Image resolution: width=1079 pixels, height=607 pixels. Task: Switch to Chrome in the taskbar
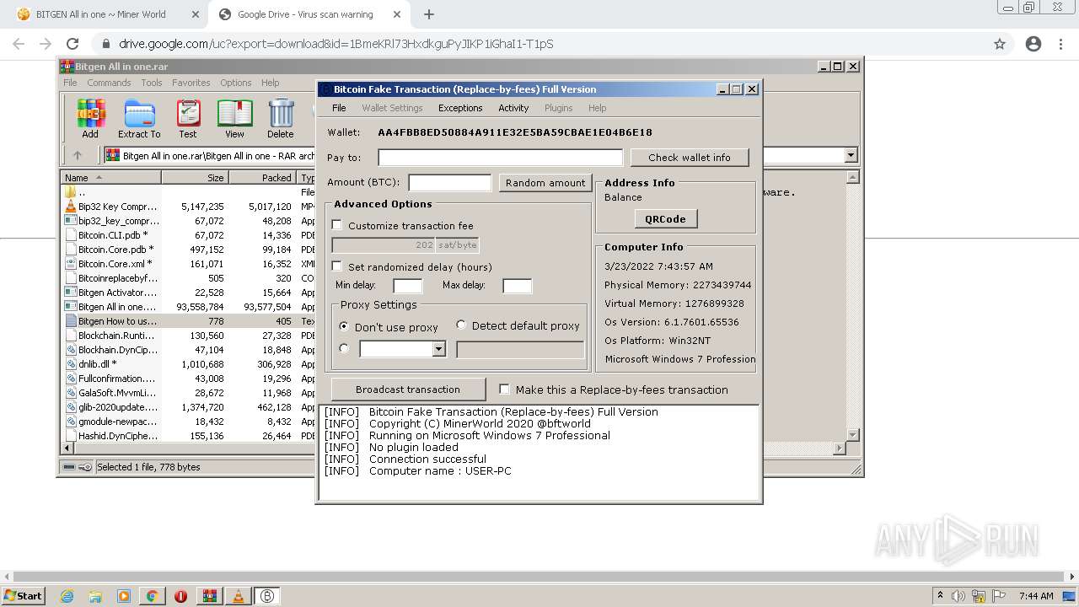click(x=152, y=596)
